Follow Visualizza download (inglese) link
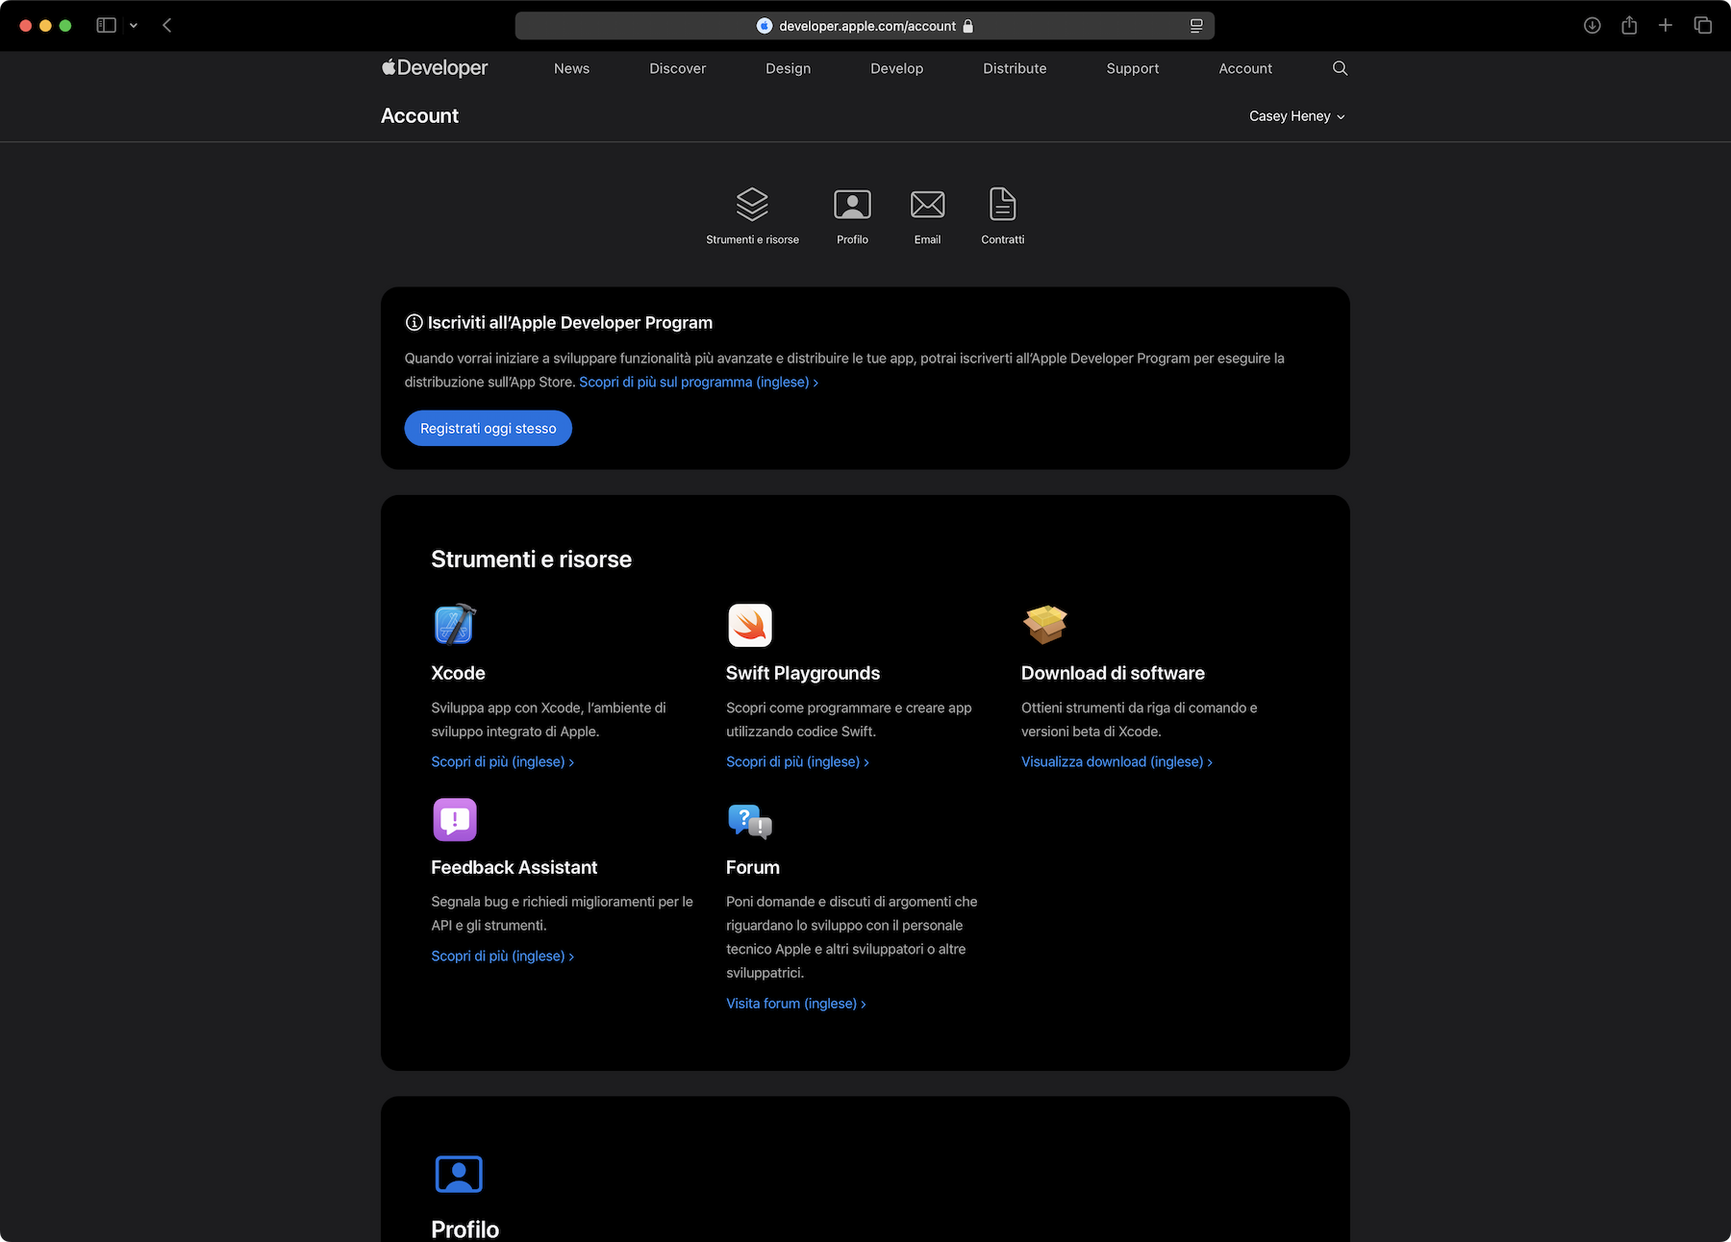Screen dimensions: 1731x1242 click(x=1116, y=761)
